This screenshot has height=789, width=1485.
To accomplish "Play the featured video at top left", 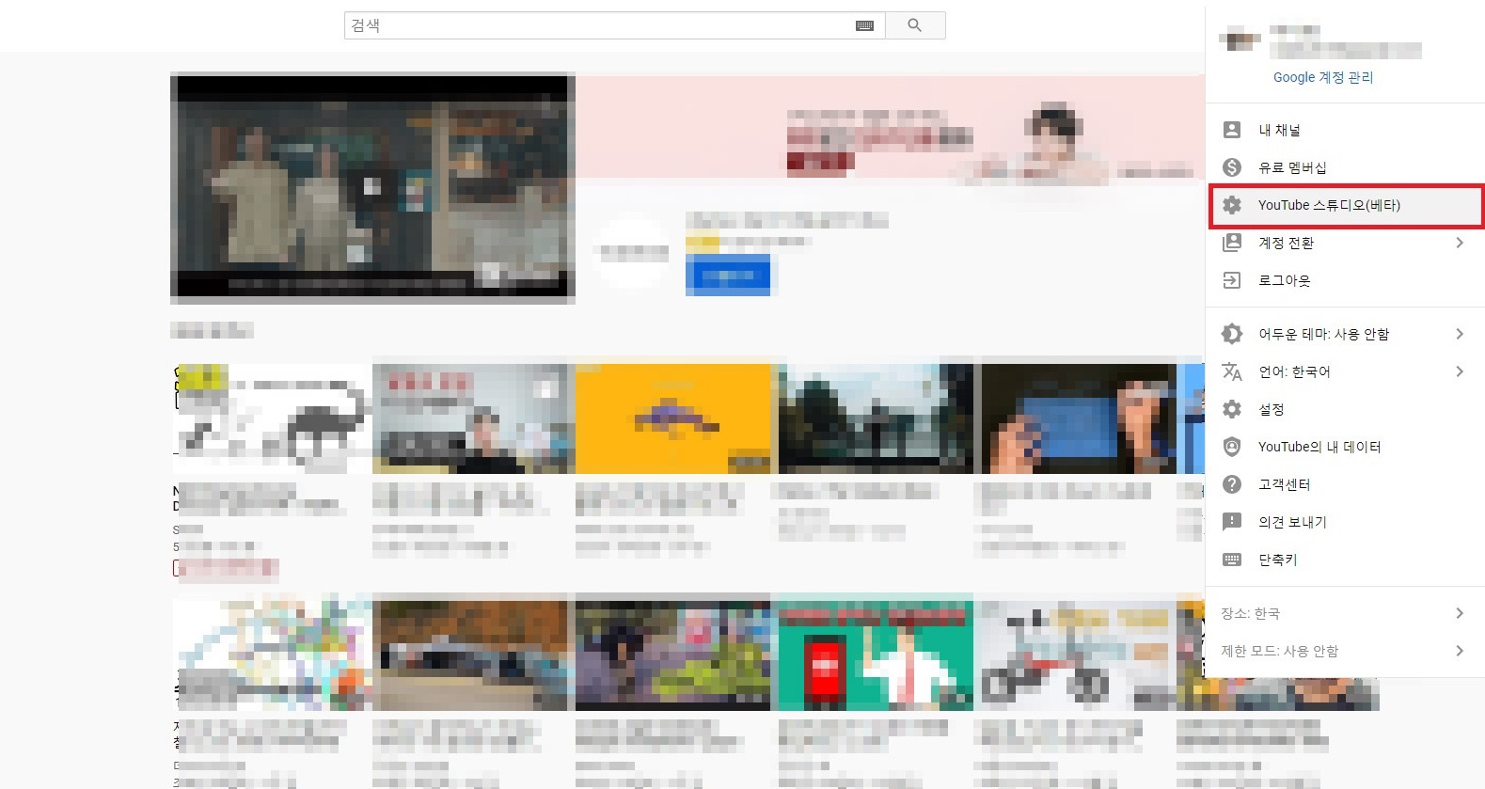I will coord(372,187).
